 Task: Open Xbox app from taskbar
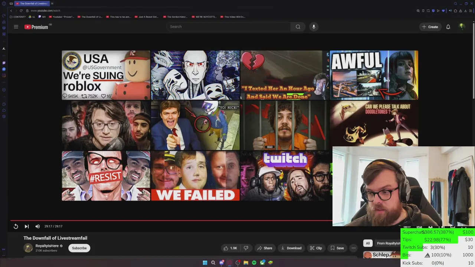pos(262,263)
